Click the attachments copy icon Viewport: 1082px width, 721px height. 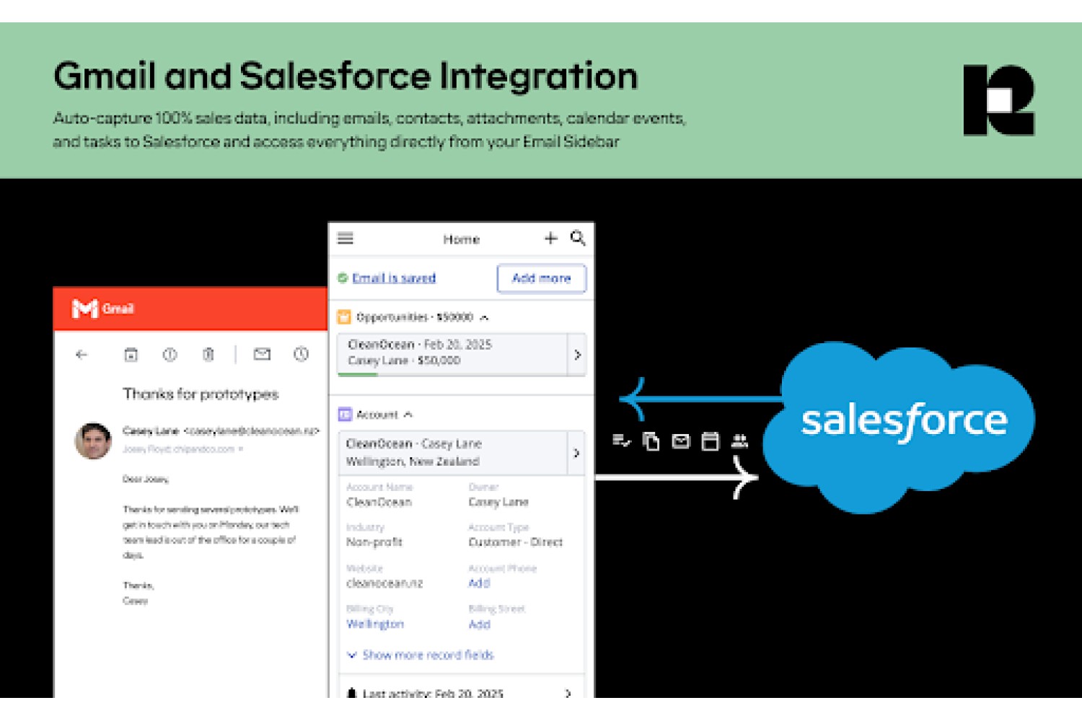[x=651, y=441]
